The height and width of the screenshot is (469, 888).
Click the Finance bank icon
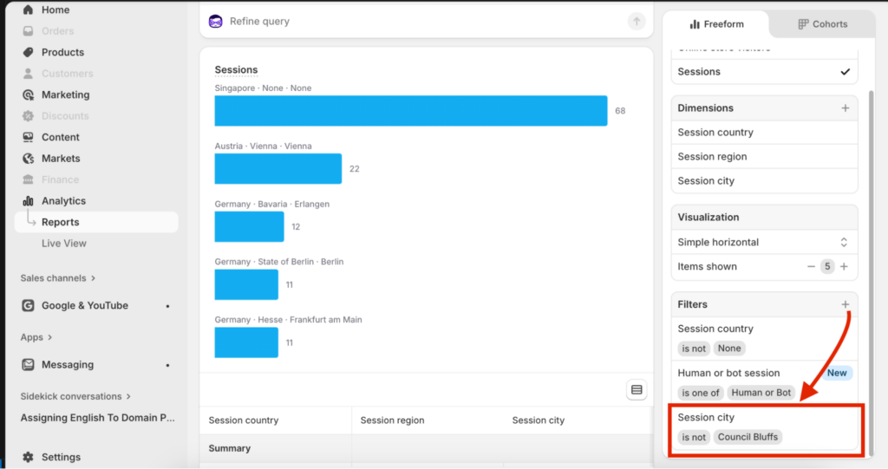click(x=28, y=179)
